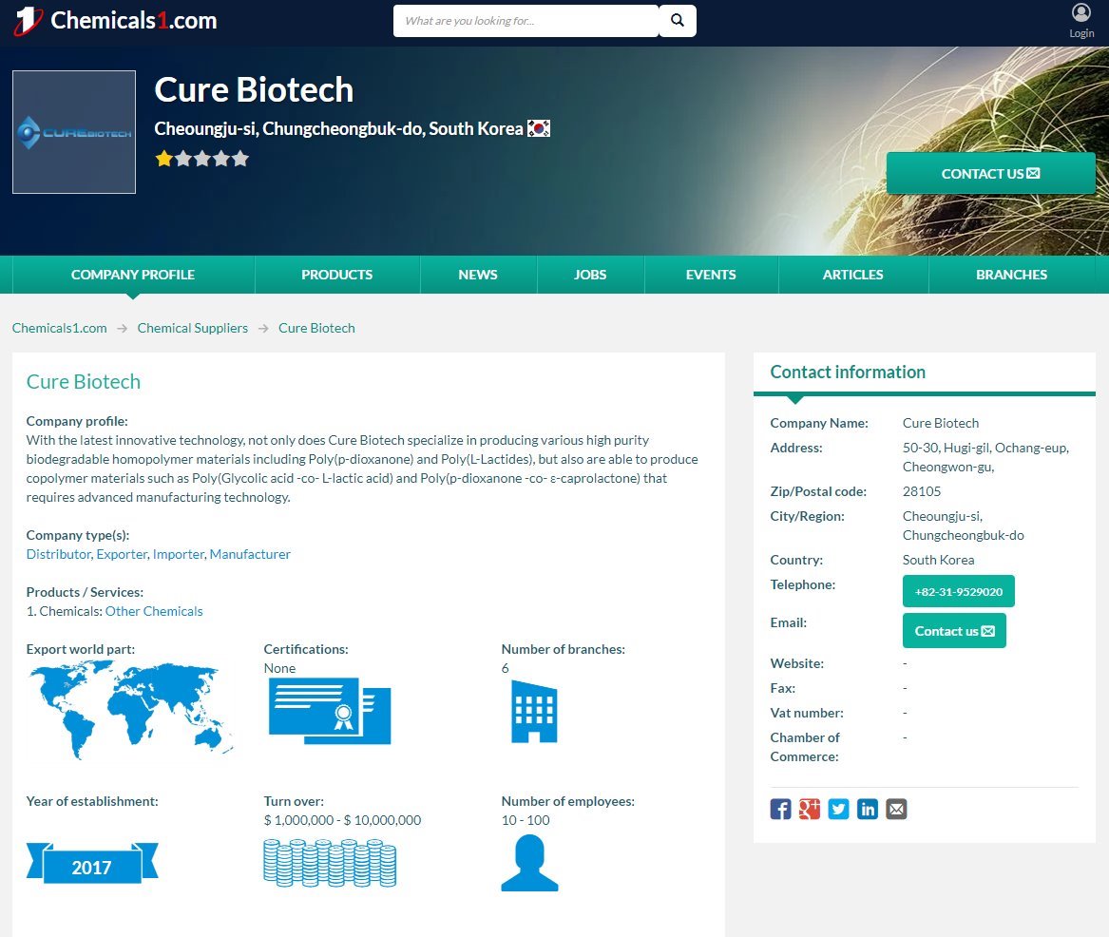Open the Events tab

(x=711, y=275)
